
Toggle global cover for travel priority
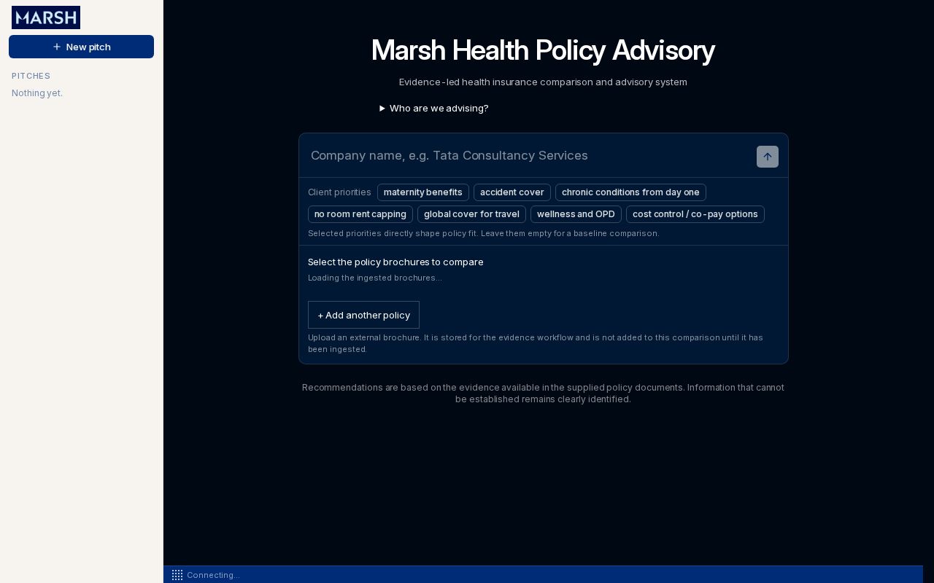click(471, 214)
